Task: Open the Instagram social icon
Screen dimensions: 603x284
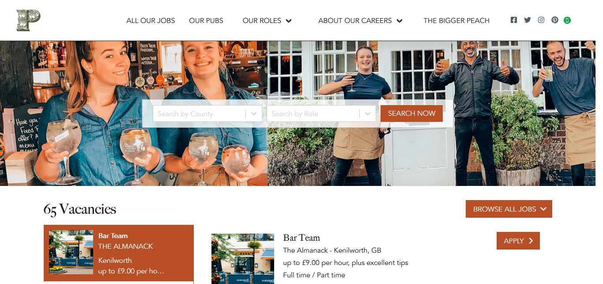Action: coord(541,20)
